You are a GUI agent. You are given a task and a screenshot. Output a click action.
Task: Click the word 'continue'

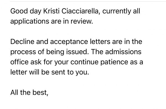click(84, 62)
